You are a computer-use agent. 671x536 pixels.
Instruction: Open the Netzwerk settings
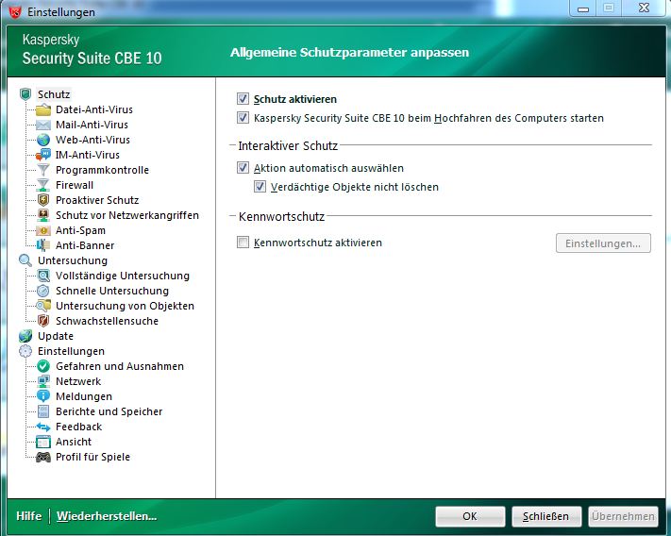[78, 381]
